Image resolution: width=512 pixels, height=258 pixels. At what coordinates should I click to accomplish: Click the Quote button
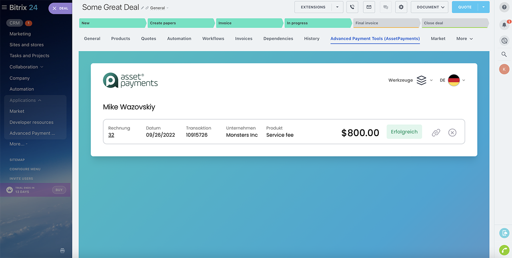tap(465, 7)
